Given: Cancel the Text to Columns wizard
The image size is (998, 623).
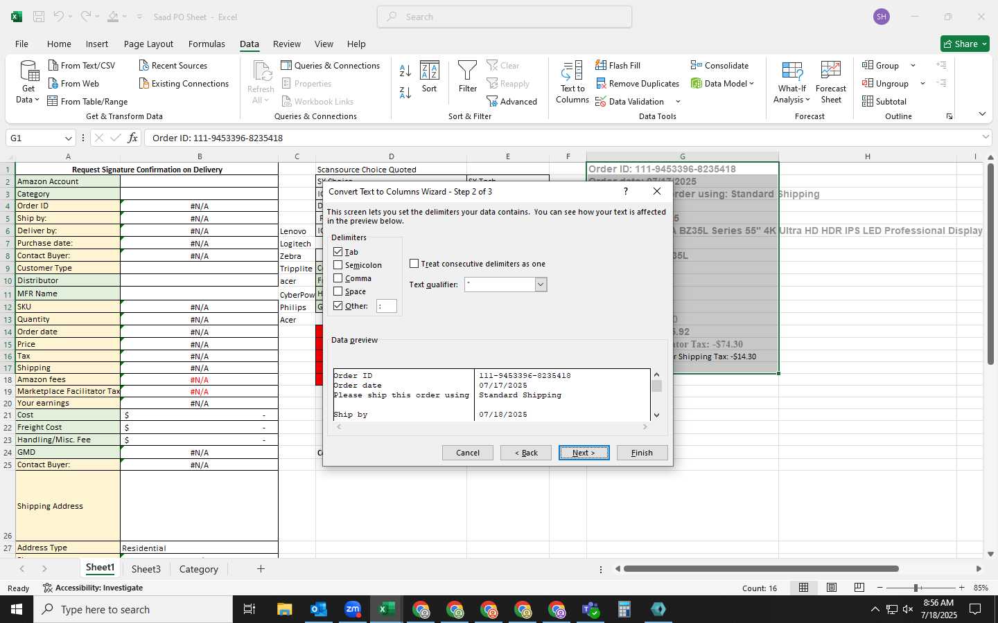Looking at the screenshot, I should (x=468, y=453).
